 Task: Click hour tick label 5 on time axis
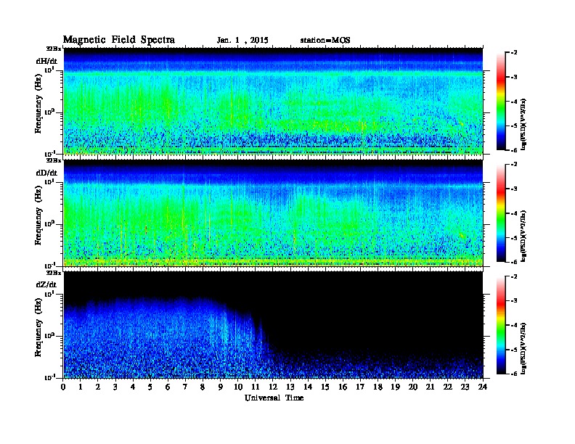[150, 387]
